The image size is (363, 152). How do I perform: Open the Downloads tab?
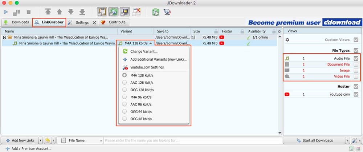[16, 22]
